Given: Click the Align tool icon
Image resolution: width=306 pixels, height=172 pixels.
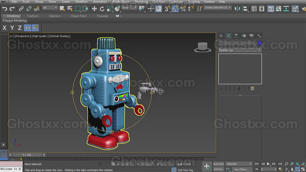Looking at the screenshot, I should pyautogui.click(x=245, y=9).
